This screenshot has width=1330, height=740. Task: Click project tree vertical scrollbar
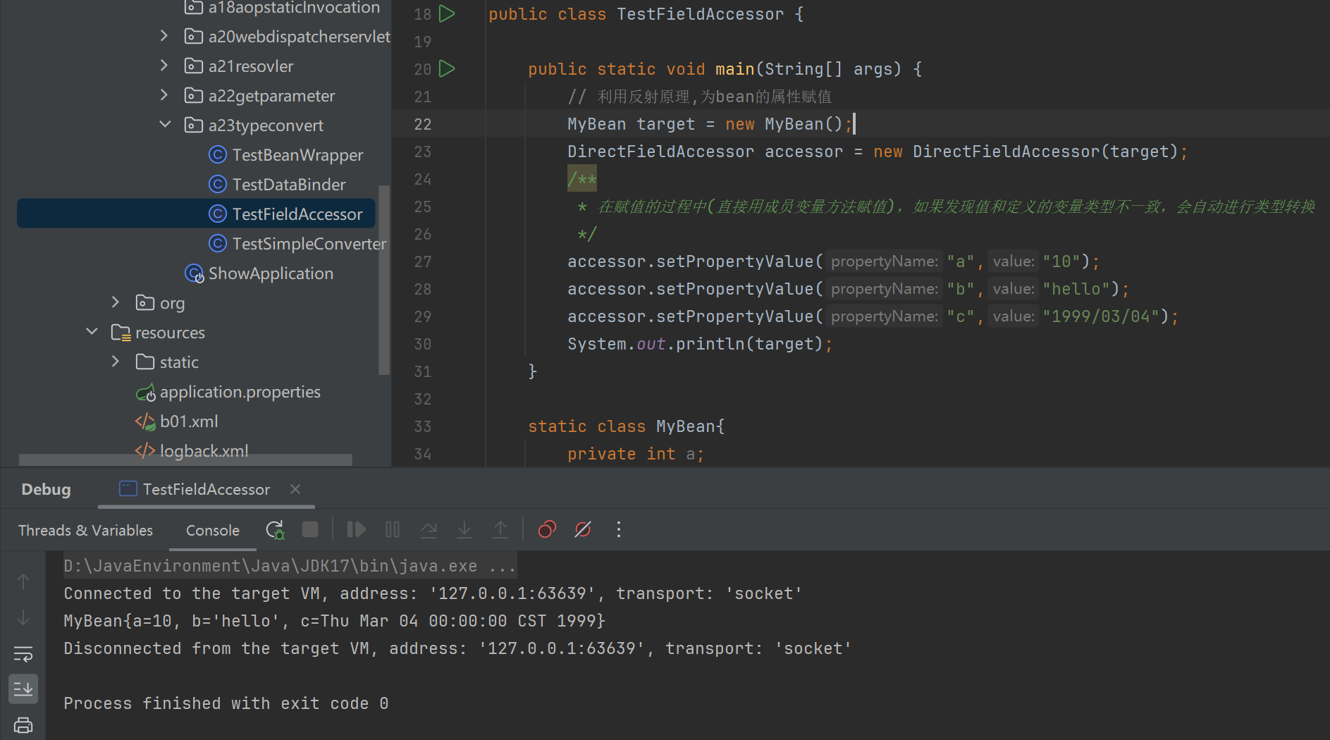coord(384,280)
